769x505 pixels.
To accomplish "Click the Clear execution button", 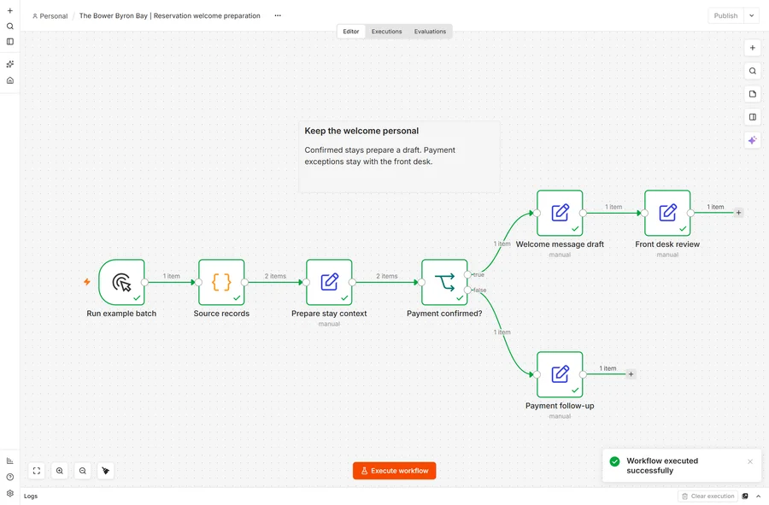I will (x=708, y=496).
